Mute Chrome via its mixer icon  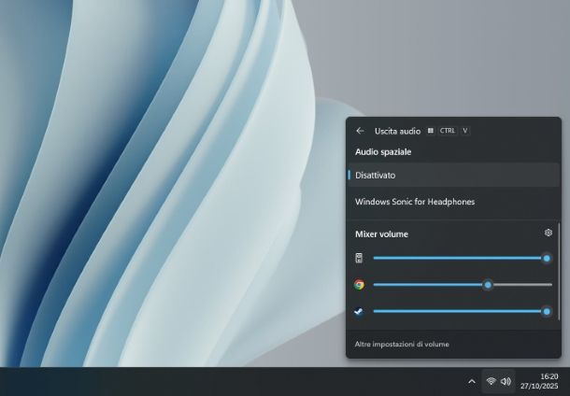coord(359,285)
